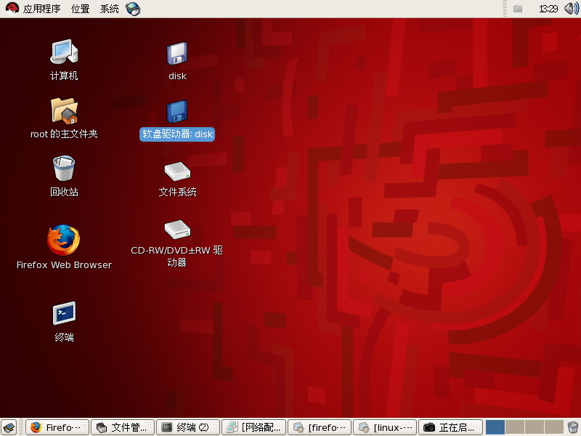Launch 终端 from its desktop icon
The height and width of the screenshot is (436, 581).
coord(63,312)
